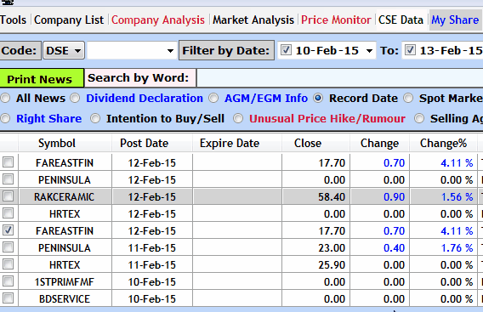This screenshot has height=312, width=483.
Task: Click the 1.76 % change cell
Action: coord(443,248)
